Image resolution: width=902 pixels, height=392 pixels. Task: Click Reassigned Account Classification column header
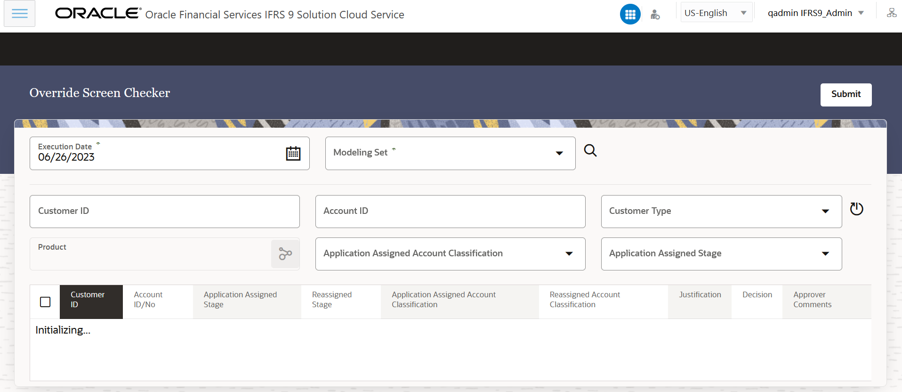[x=603, y=302]
